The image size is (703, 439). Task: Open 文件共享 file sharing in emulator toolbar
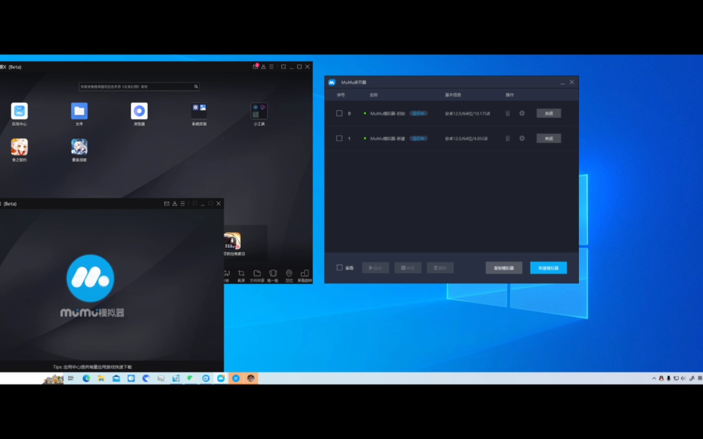pos(257,275)
